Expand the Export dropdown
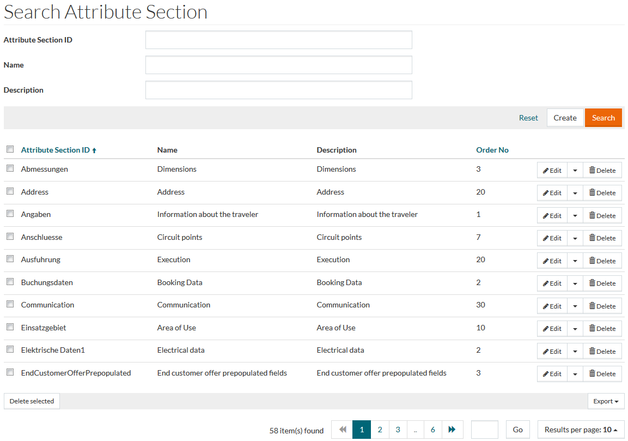 point(606,401)
